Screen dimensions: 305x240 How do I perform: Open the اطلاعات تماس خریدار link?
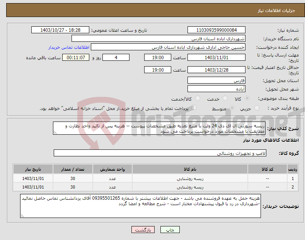pos(69,47)
